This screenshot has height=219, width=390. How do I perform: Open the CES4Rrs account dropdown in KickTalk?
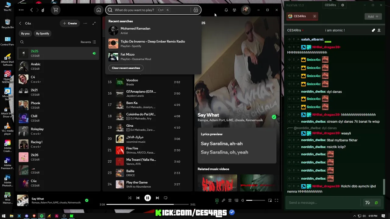coord(330,5)
